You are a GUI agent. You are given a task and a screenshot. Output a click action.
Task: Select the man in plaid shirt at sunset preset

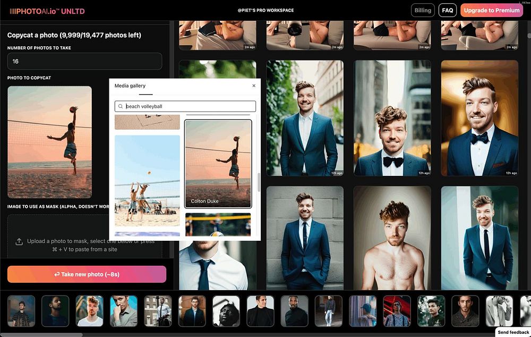[21, 311]
